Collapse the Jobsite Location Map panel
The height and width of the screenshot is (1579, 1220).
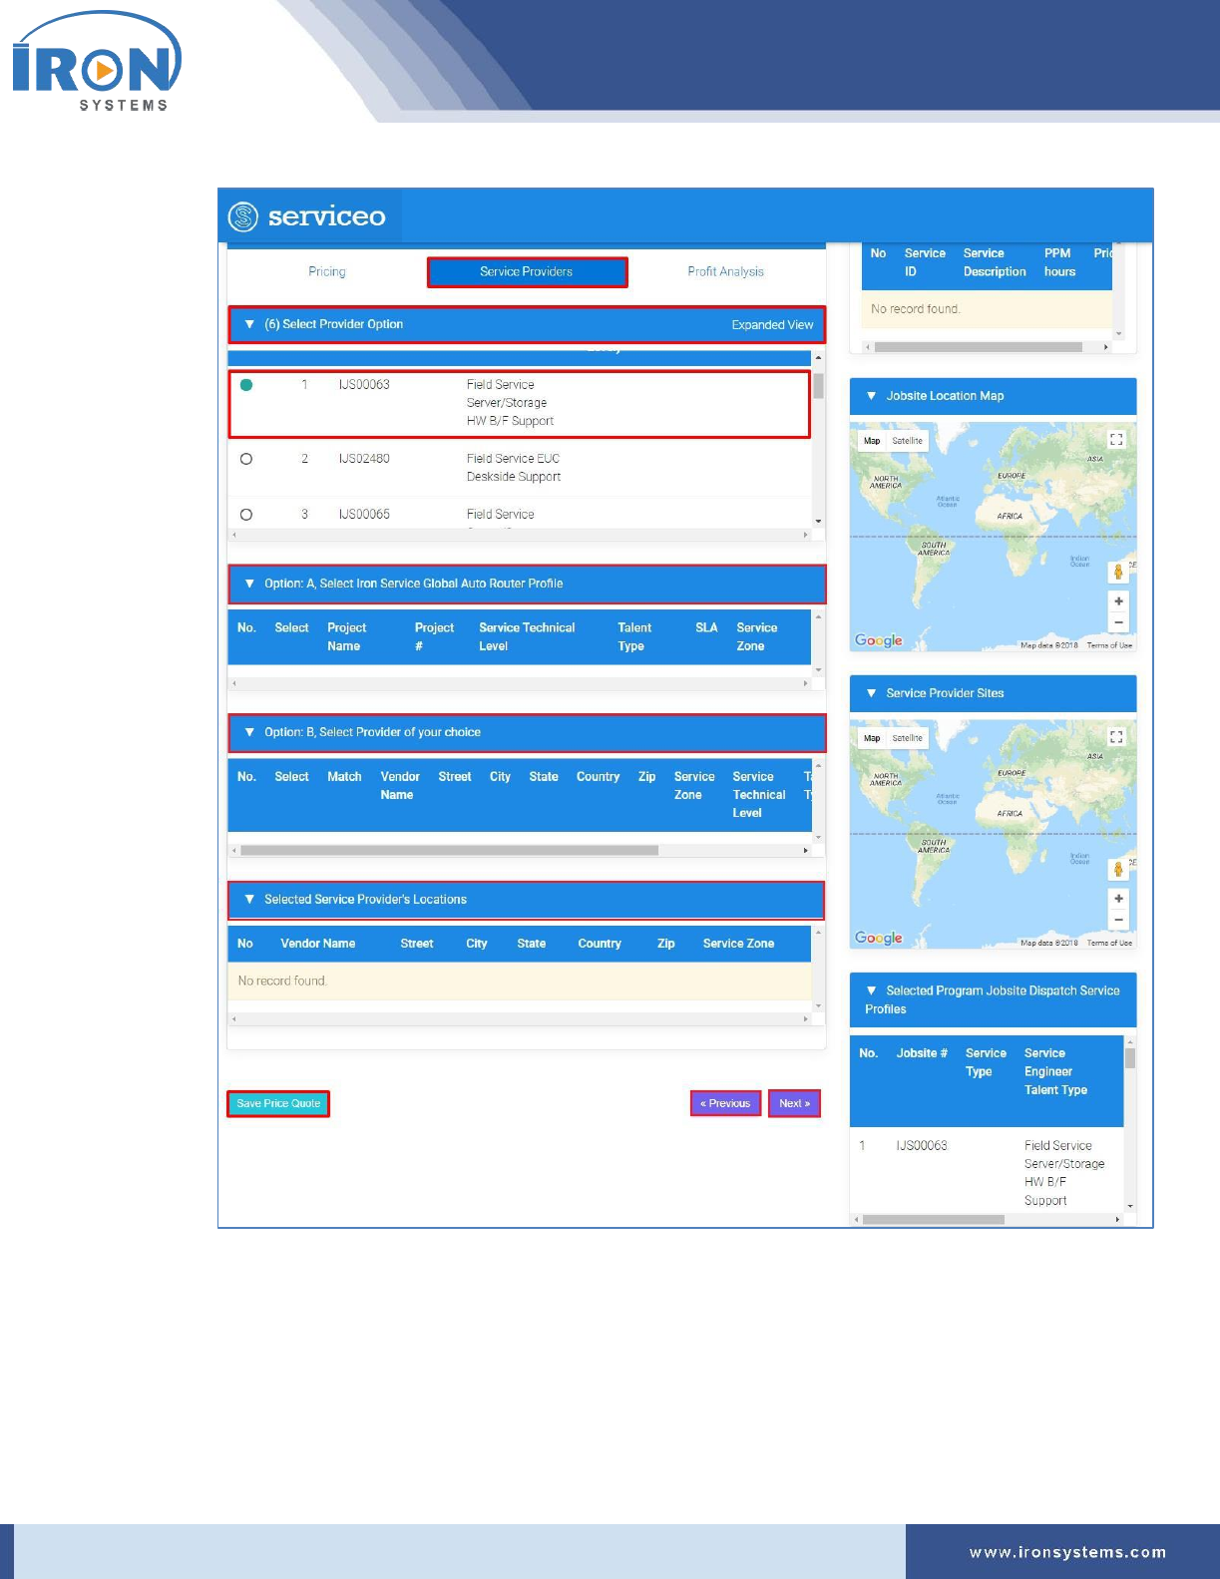871,396
